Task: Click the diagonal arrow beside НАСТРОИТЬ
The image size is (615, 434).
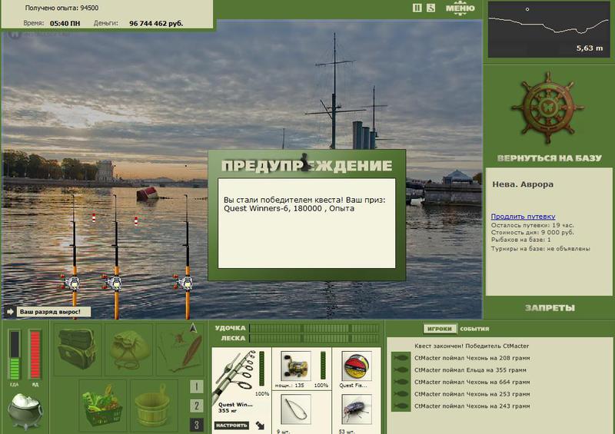Action: (x=260, y=425)
